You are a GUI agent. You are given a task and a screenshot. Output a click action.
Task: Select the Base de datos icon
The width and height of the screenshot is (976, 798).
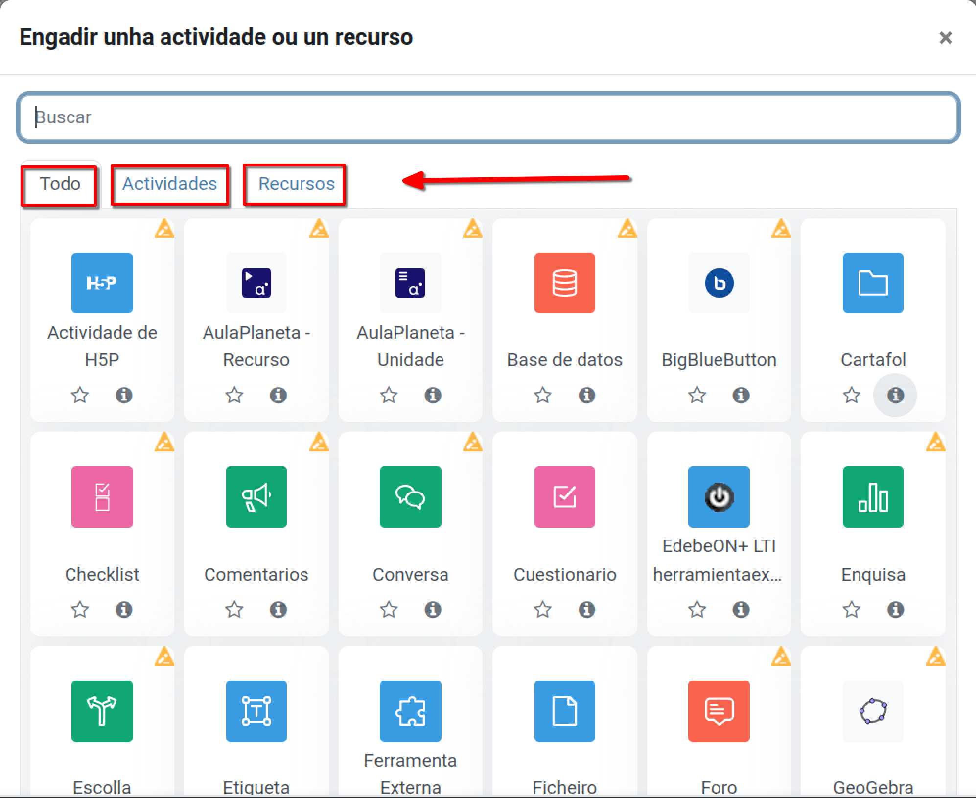tap(564, 283)
